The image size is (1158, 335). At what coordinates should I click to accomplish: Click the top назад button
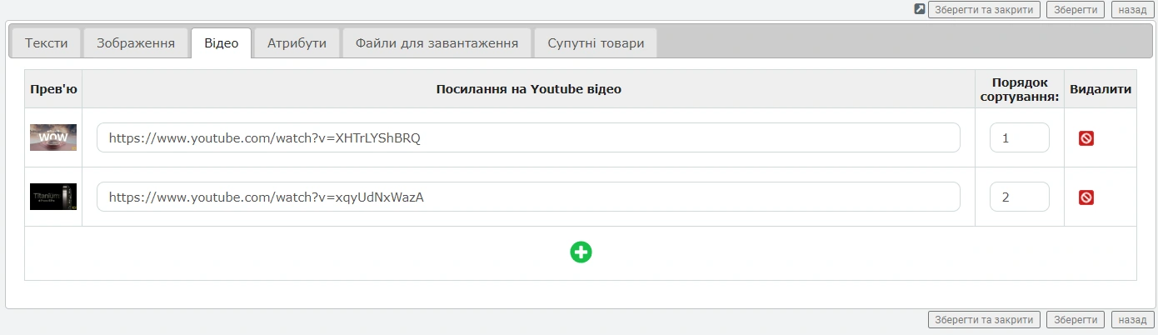coord(1132,9)
